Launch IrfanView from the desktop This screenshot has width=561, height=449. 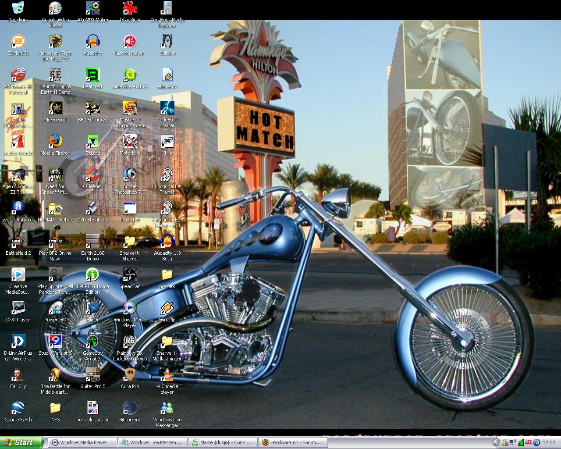click(x=130, y=11)
